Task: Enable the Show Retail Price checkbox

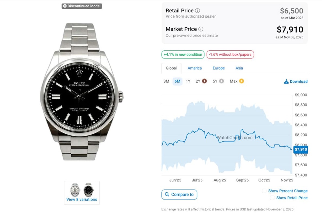Action: click(x=272, y=198)
